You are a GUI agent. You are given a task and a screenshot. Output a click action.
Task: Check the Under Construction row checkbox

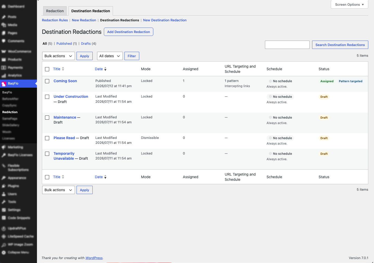pos(47,97)
